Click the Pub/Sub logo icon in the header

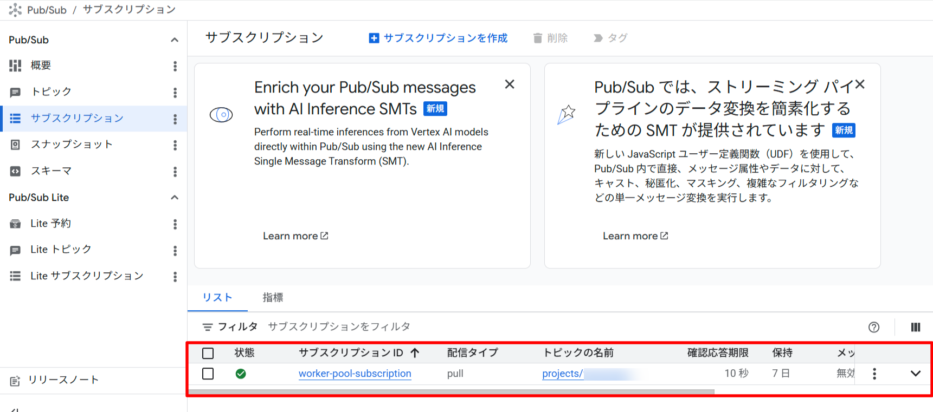(15, 10)
